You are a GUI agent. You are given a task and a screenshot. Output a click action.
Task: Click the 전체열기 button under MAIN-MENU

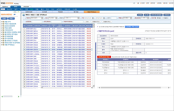pos(4,18)
